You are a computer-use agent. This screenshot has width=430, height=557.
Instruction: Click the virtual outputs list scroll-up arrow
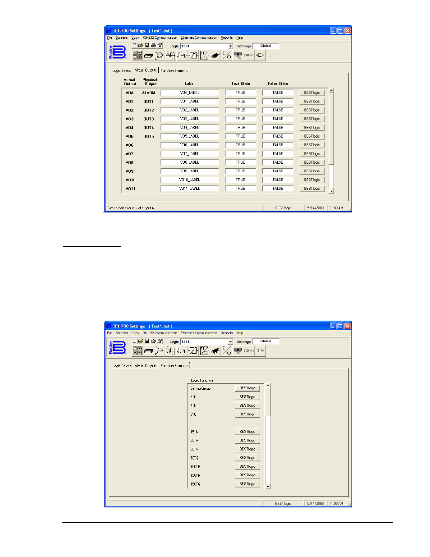(331, 91)
